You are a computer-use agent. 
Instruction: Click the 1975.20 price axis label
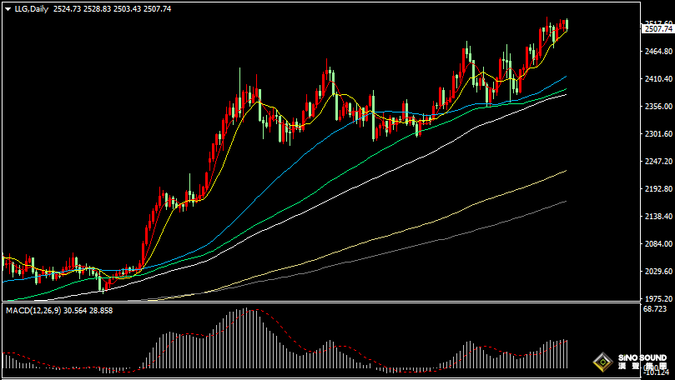(x=657, y=298)
